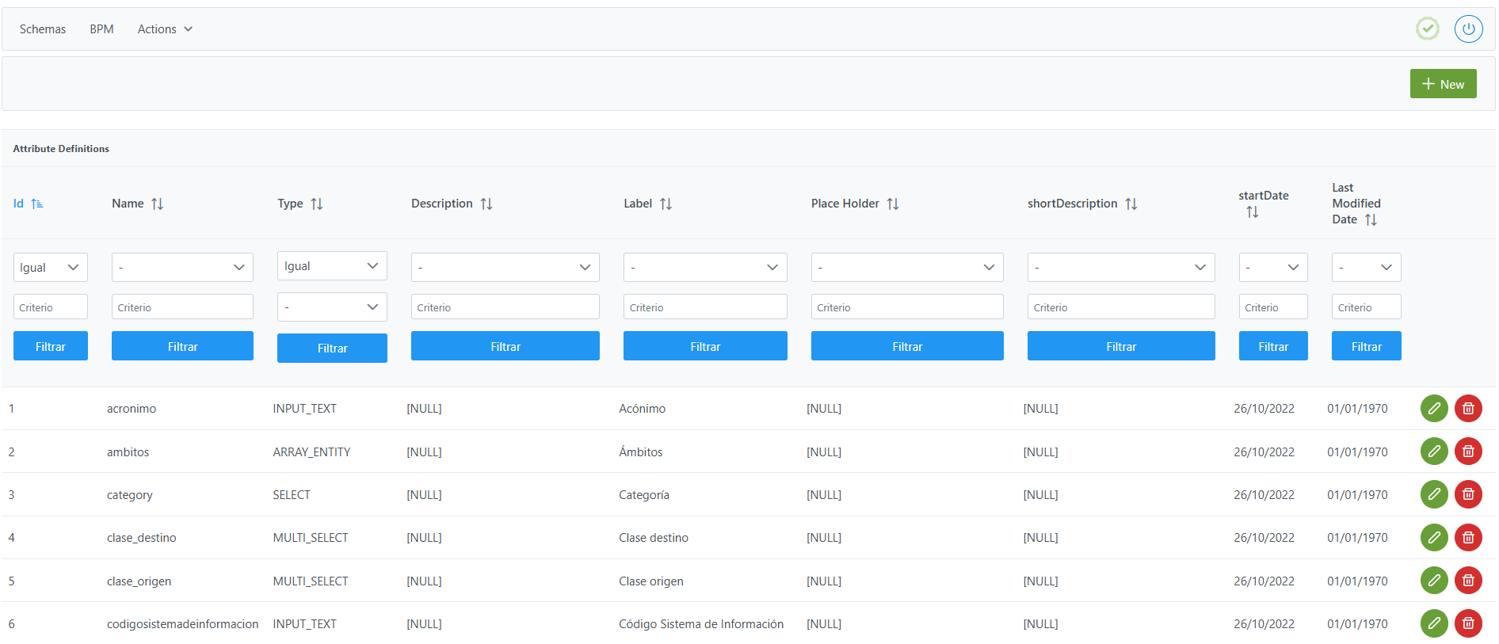1499x644 pixels.
Task: Edit the acronimo row with pencil icon
Action: click(1433, 409)
